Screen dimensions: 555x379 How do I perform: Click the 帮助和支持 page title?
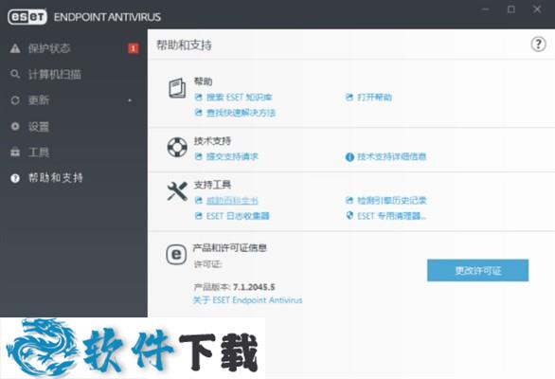click(184, 45)
